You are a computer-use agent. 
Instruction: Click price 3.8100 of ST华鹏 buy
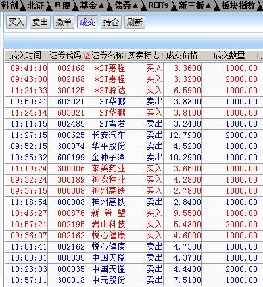click(187, 113)
